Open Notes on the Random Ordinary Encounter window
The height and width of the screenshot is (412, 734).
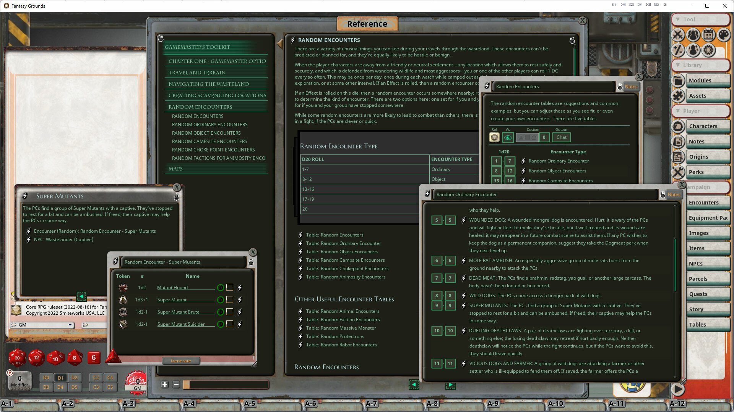(674, 195)
